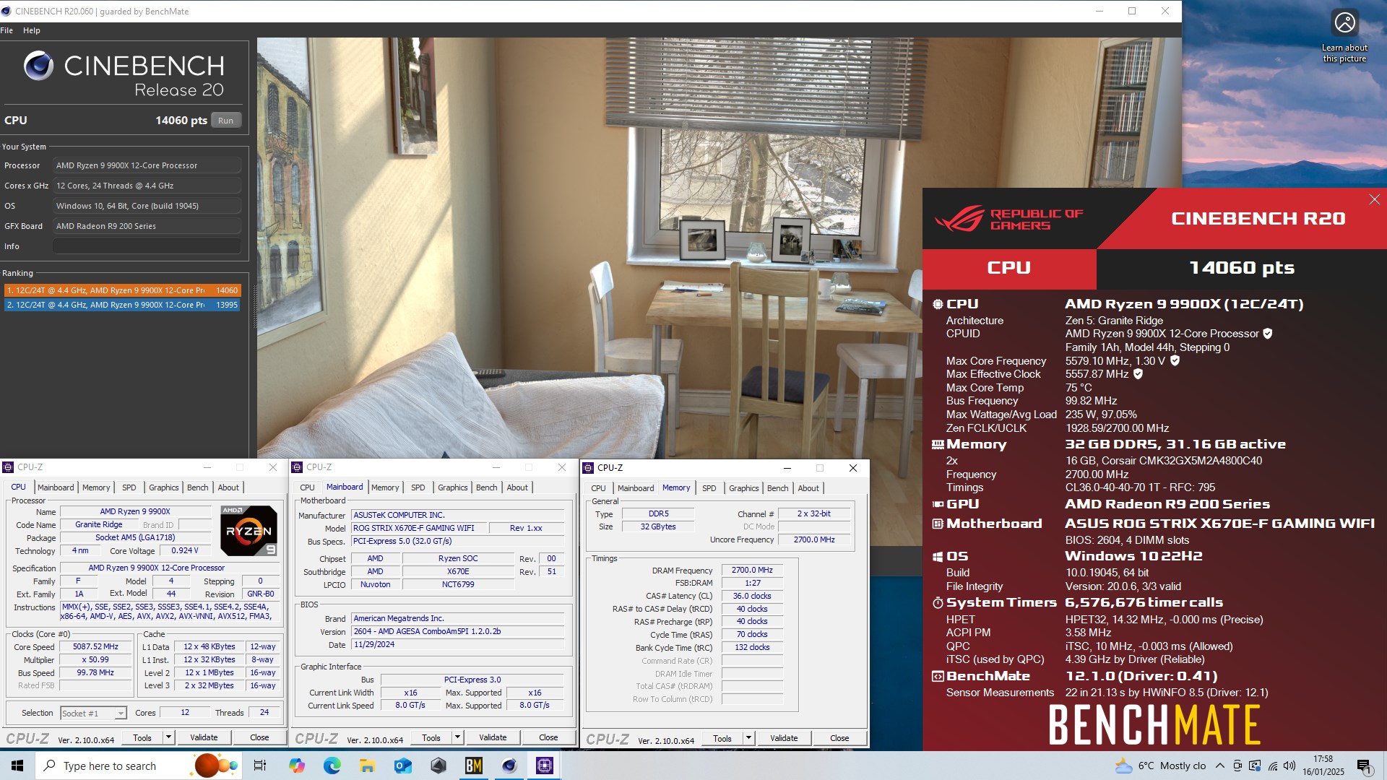Open Tools dropdown arrow in Mainboard tab window
Screen dimensions: 1387x780
(457, 737)
